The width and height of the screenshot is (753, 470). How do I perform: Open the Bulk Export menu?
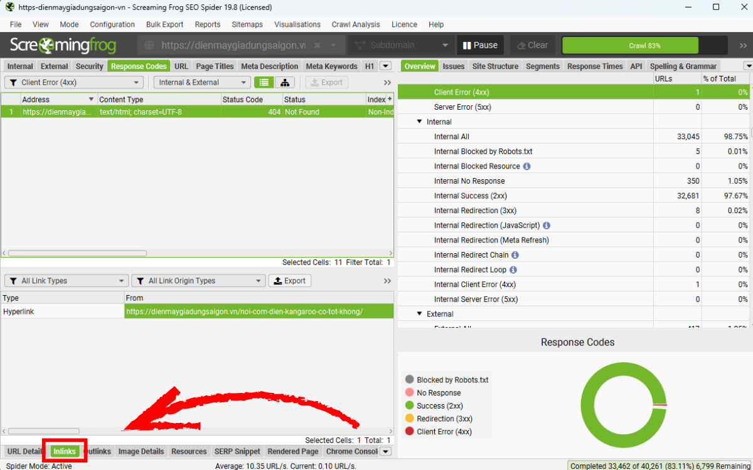(164, 24)
